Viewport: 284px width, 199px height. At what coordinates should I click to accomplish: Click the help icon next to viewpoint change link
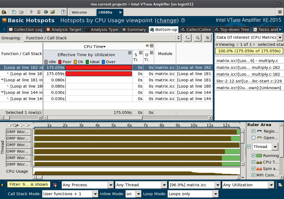tap(183, 20)
